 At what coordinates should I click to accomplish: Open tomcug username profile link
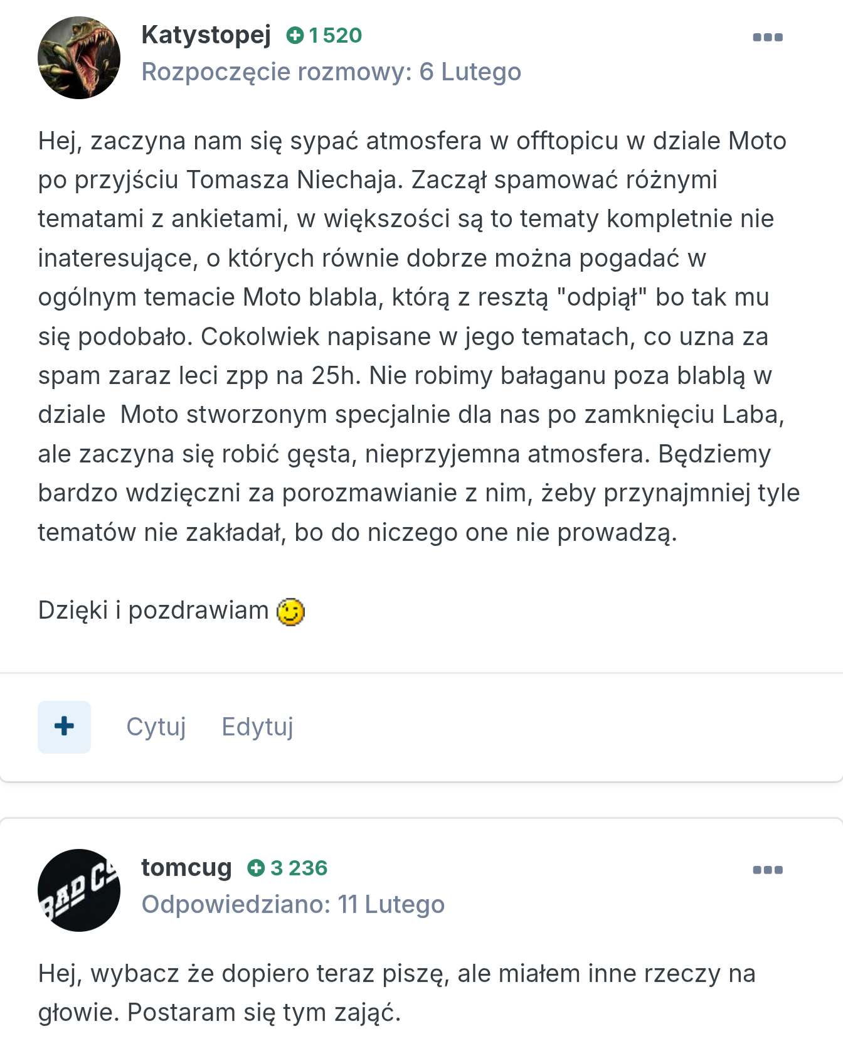pyautogui.click(x=186, y=867)
